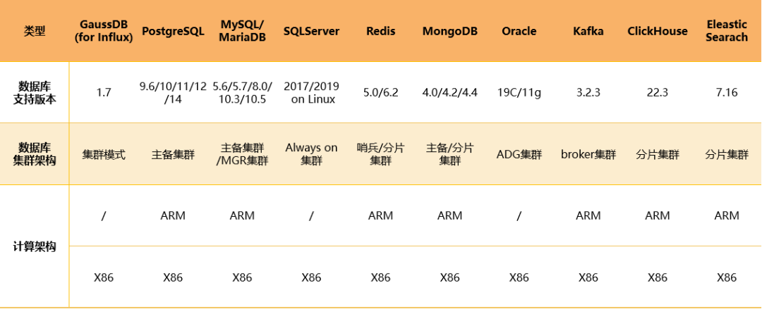Screen dimensions: 762x309
Task: Select the 19C/11g Oracle version cell
Action: (519, 92)
